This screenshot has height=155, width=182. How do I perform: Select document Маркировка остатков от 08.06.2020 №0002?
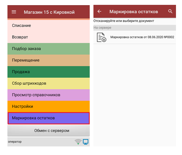coord(135,37)
